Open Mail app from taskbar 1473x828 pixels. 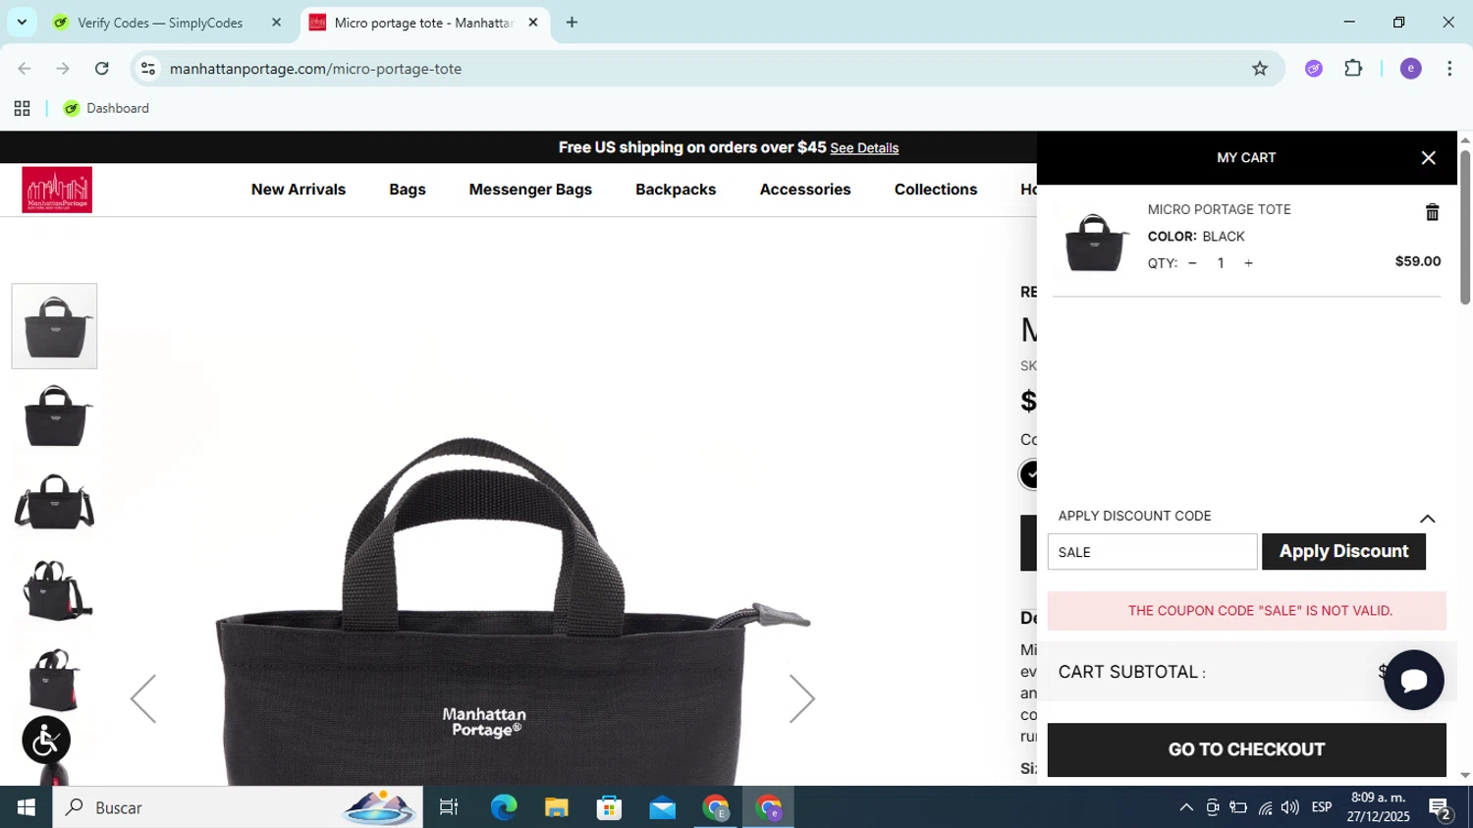(663, 807)
